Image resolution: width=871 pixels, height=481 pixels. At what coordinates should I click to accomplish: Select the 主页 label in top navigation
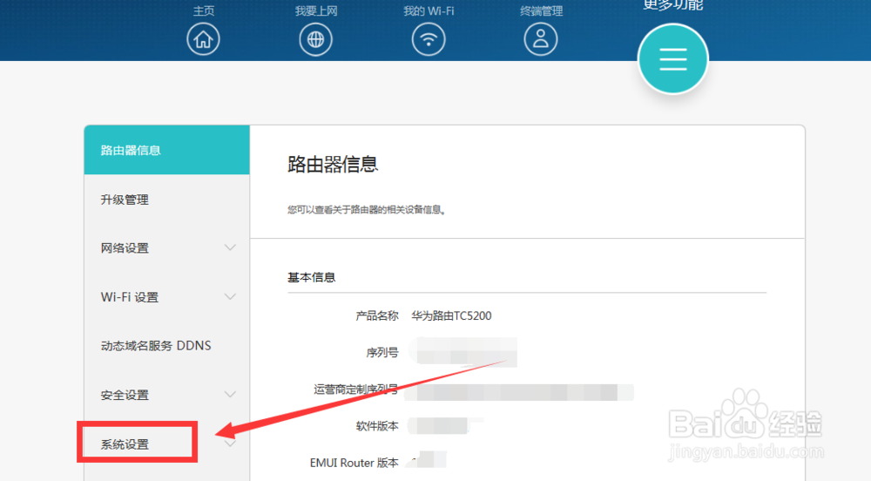203,11
